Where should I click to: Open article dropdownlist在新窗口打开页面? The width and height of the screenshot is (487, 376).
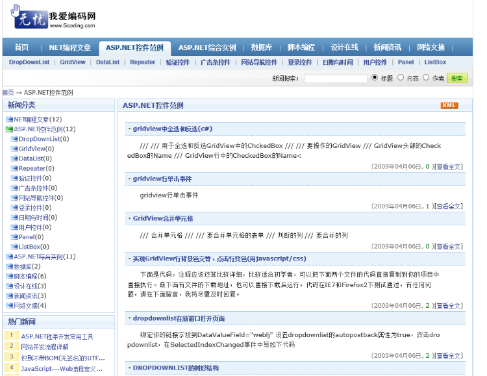click(179, 318)
